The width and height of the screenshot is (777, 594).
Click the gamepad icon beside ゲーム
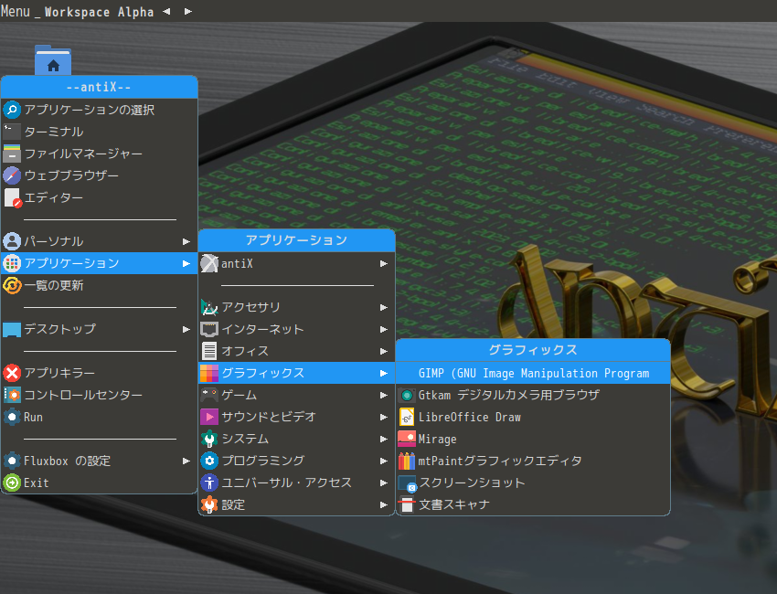click(209, 395)
